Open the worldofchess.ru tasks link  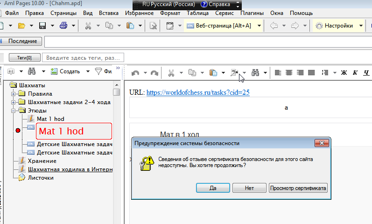tap(198, 92)
